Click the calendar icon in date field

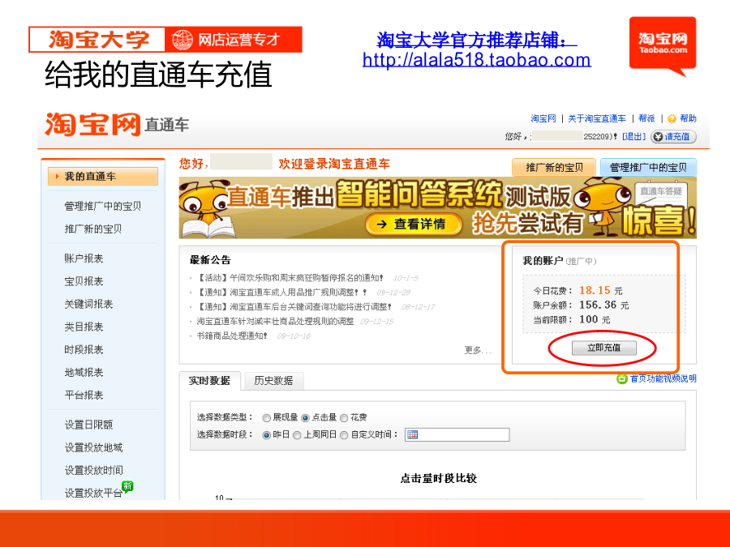pos(413,434)
